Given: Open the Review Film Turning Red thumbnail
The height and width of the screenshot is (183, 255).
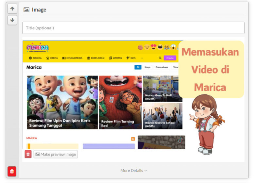Looking at the screenshot, I should click(120, 102).
